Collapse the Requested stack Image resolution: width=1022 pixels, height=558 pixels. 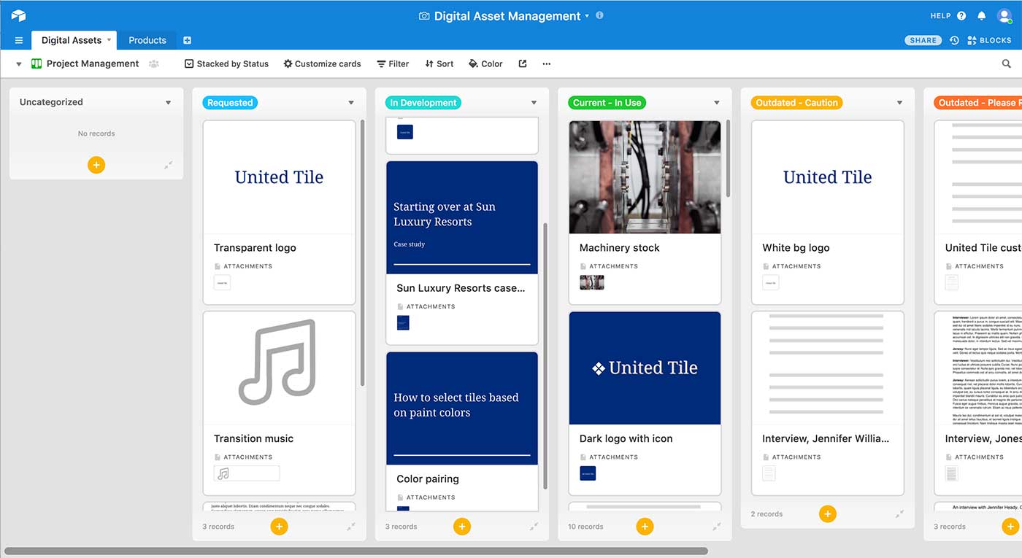pyautogui.click(x=351, y=526)
